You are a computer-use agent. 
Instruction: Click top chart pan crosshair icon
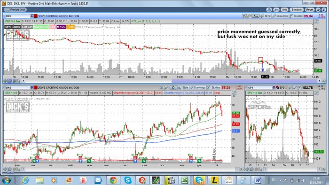coord(5,81)
